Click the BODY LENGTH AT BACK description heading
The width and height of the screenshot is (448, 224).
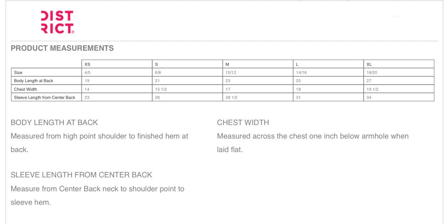coord(54,123)
